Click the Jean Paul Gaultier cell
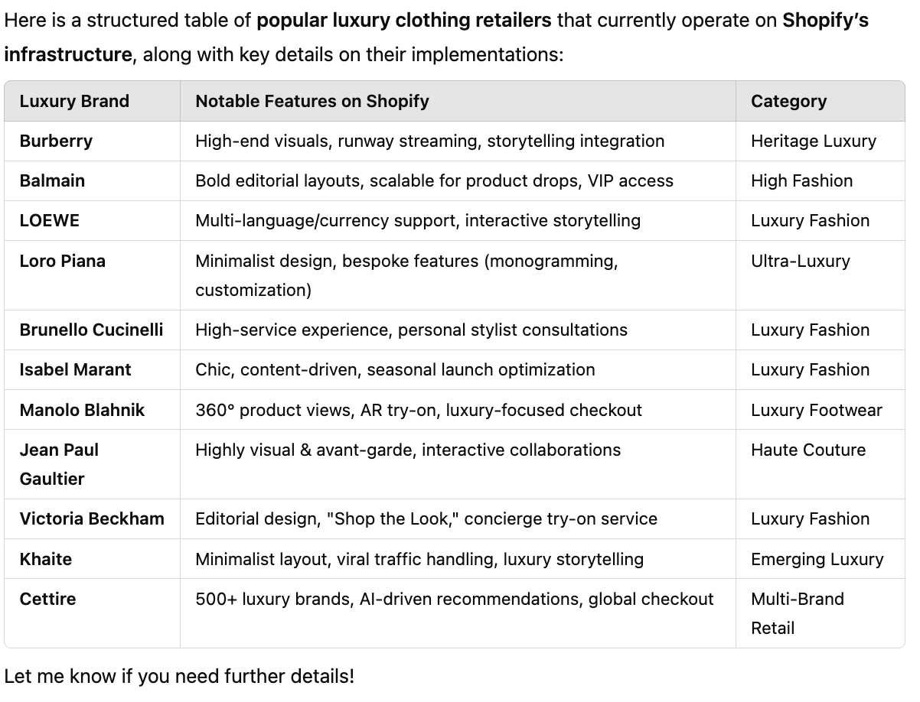The width and height of the screenshot is (920, 702). pyautogui.click(x=59, y=463)
